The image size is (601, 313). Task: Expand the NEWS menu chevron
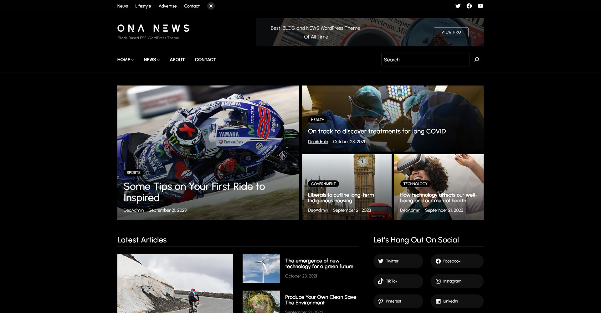click(x=158, y=60)
